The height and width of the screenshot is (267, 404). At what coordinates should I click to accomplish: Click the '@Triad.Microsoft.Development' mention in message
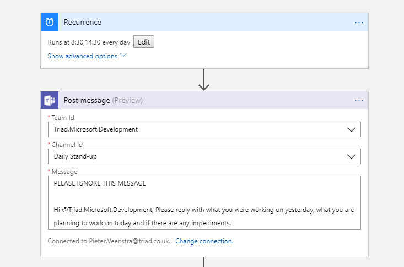(107, 210)
